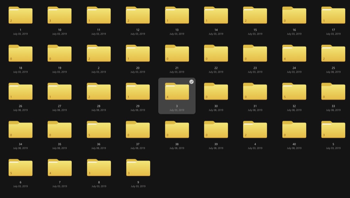The image size is (350, 198).
Task: Click the folder icon named 32
Action: 294,92
